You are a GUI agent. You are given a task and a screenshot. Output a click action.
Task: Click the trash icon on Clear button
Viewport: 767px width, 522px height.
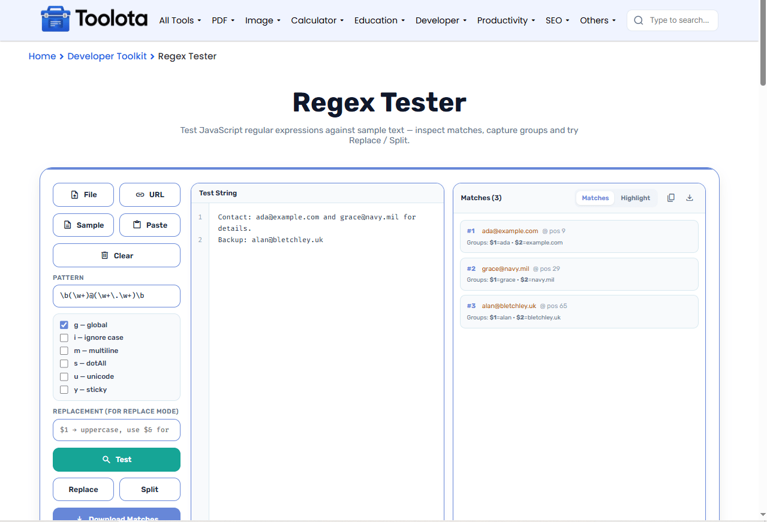pyautogui.click(x=105, y=255)
